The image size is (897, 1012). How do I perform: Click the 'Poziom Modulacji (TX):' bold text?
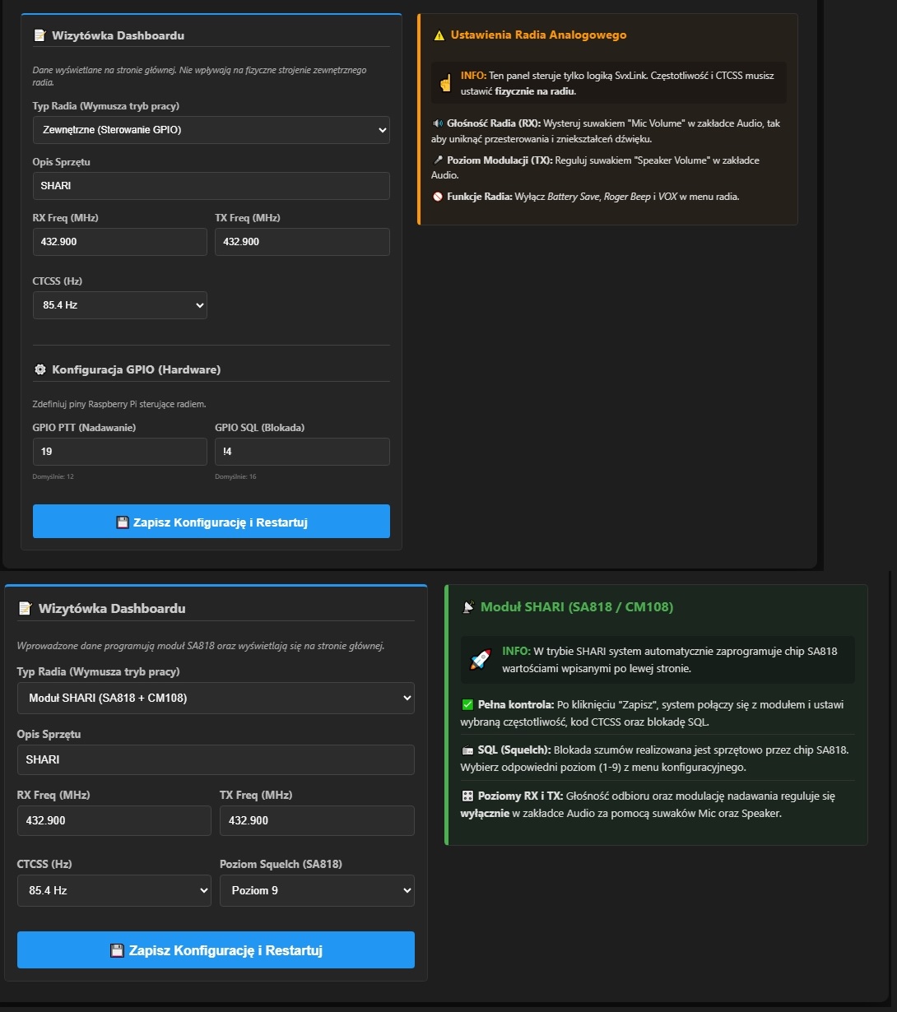[499, 160]
